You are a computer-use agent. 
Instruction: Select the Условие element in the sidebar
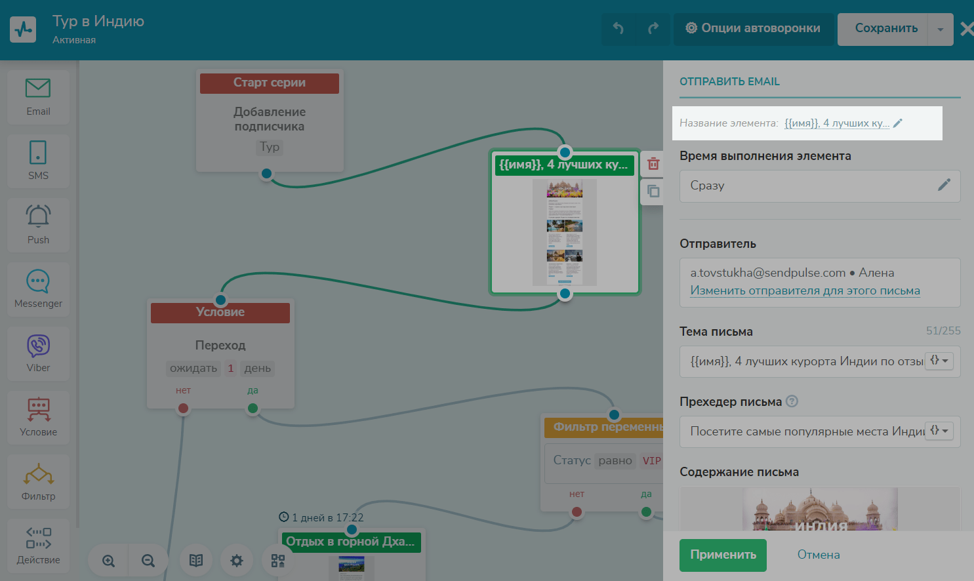pyautogui.click(x=38, y=417)
